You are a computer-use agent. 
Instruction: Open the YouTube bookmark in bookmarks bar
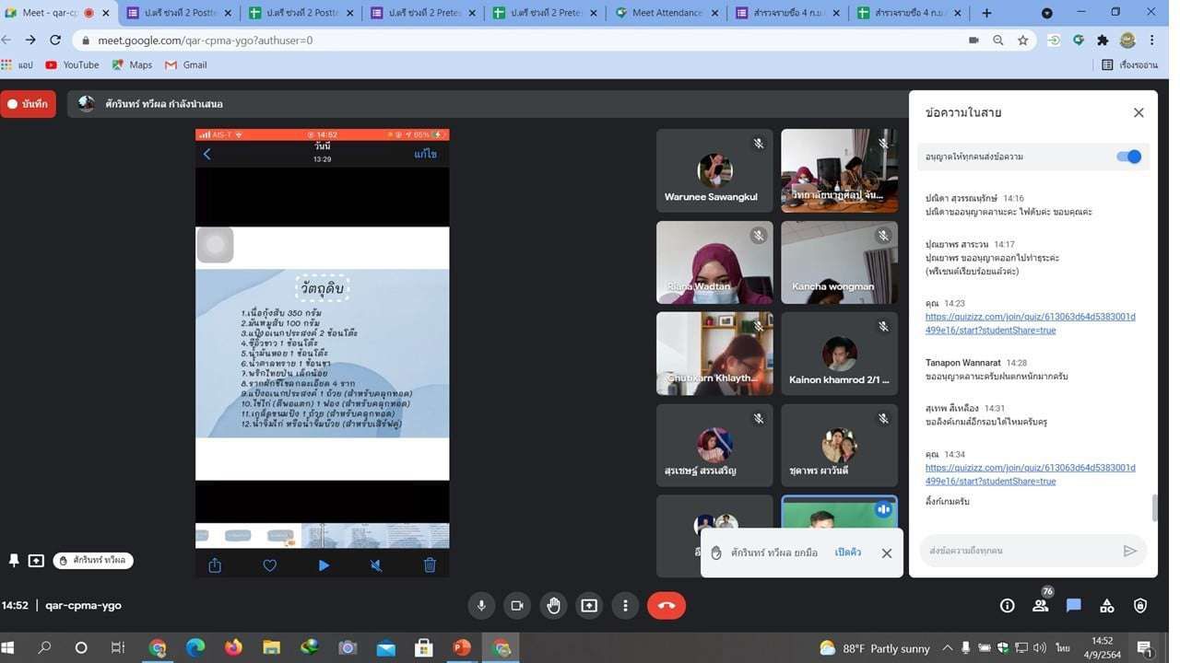pyautogui.click(x=73, y=64)
